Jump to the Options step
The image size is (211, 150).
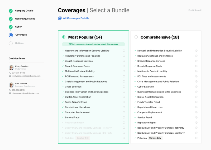(x=19, y=43)
